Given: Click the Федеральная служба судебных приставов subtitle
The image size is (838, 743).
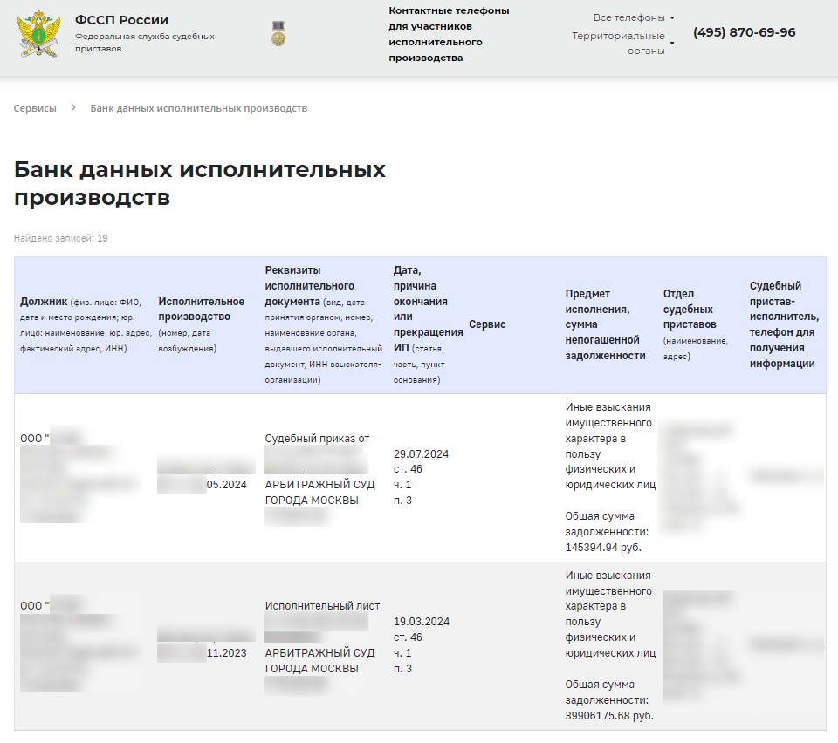Looking at the screenshot, I should click(145, 42).
